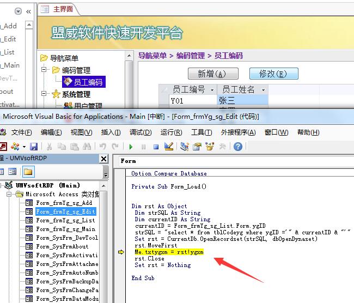Open the 外接程序(A) menu

tap(238, 132)
